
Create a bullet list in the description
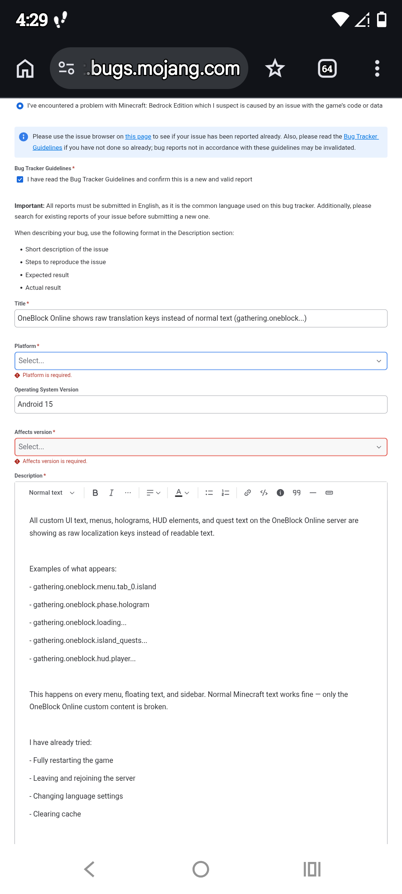pyautogui.click(x=209, y=493)
